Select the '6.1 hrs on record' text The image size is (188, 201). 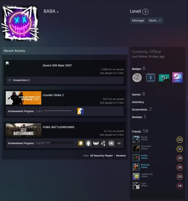pyautogui.click(x=114, y=131)
